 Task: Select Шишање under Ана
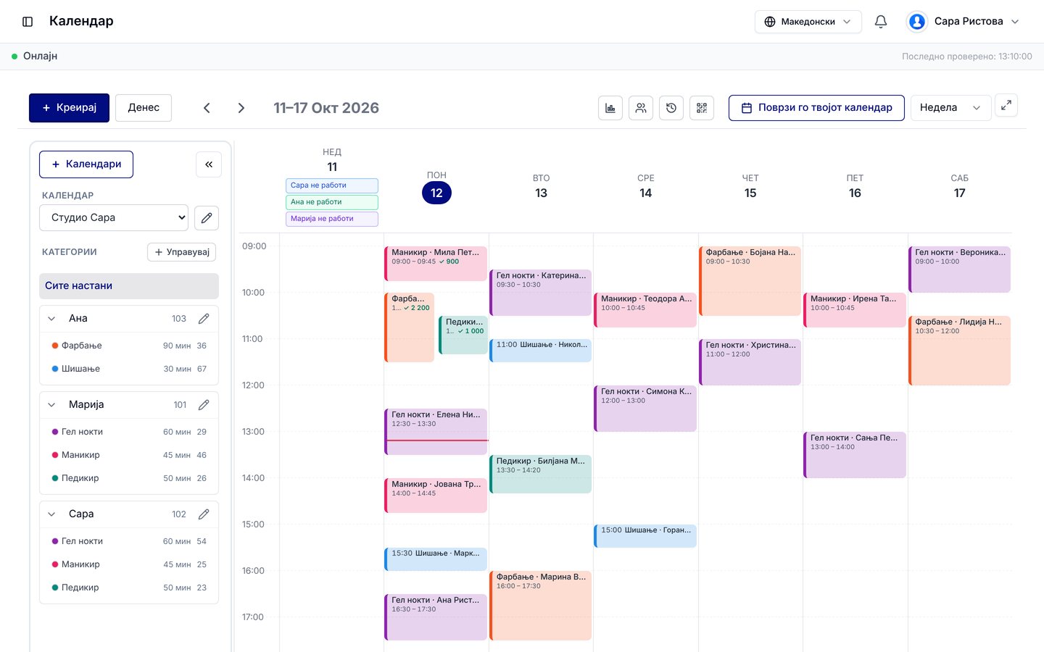(x=129, y=369)
